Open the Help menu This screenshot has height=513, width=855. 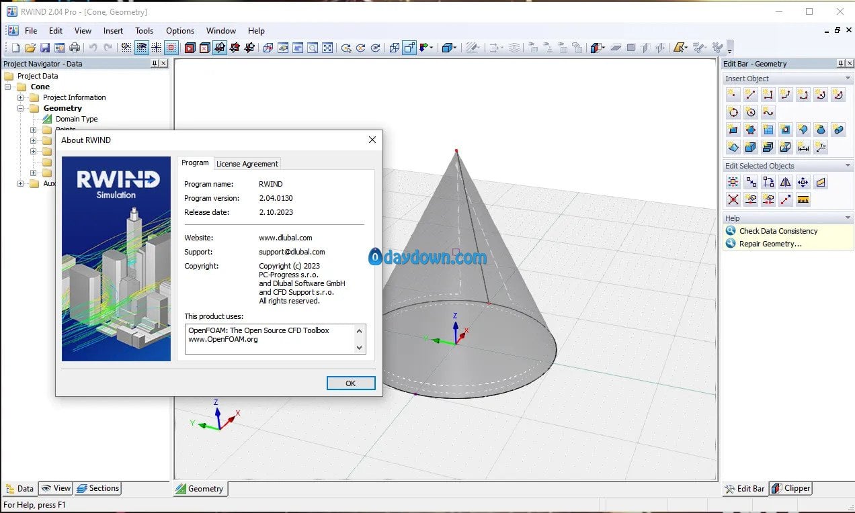coord(256,30)
